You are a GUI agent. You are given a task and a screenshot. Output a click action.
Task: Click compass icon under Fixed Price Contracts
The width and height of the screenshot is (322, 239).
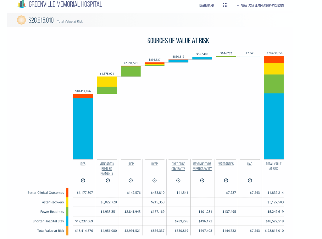(x=178, y=180)
